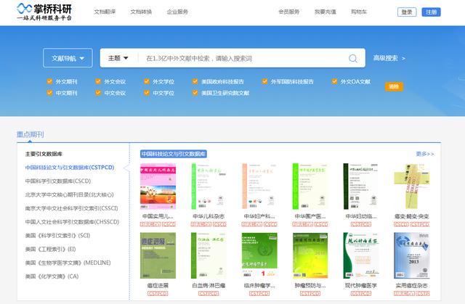This screenshot has height=304, width=465.
Task: Toggle the 外文OA文献 checkbox
Action: point(334,81)
